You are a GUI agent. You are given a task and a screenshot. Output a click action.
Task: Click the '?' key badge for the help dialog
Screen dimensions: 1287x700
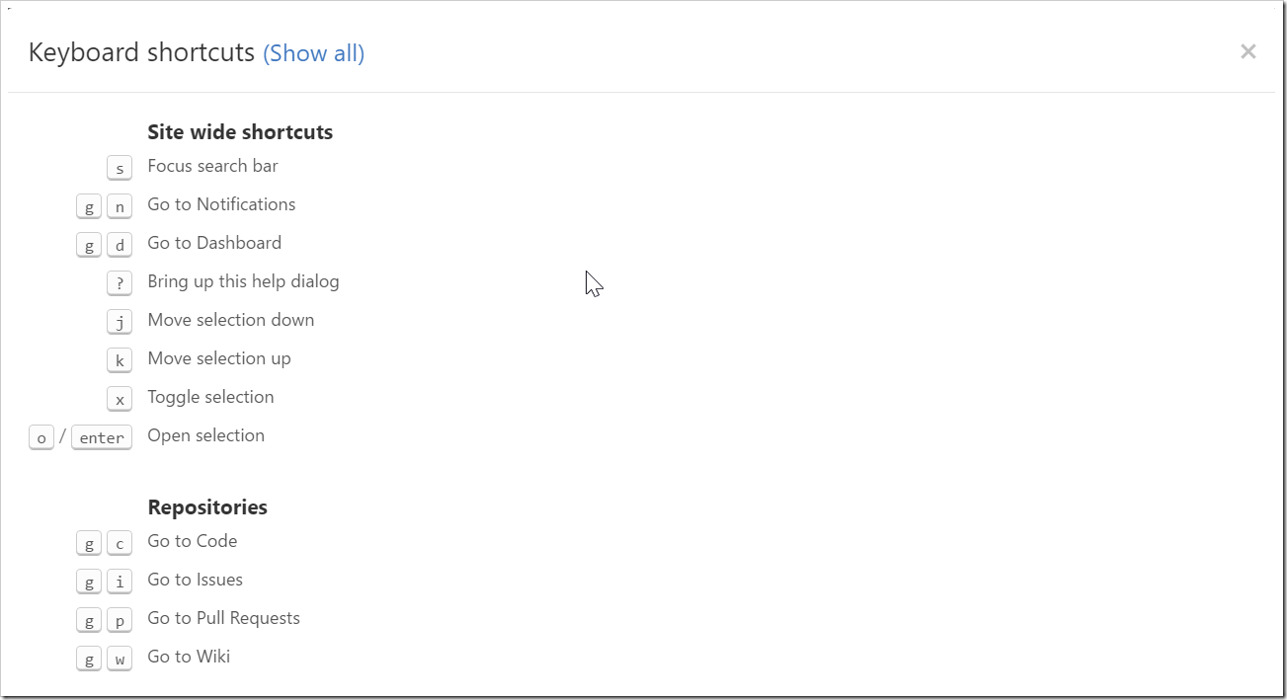coord(119,282)
